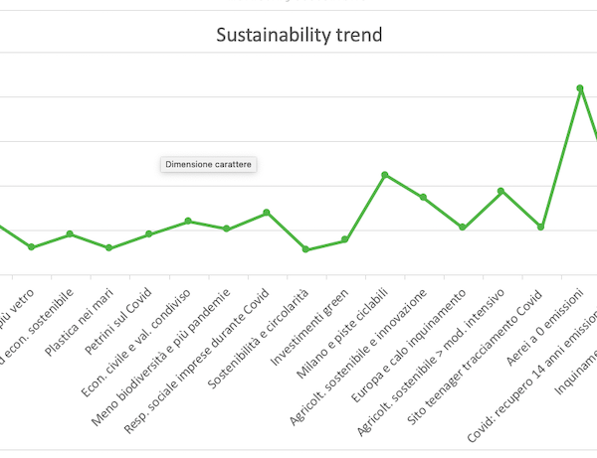Image resolution: width=597 pixels, height=458 pixels.
Task: Click the "Sostenibilità e circolarità" data point
Action: tap(305, 249)
